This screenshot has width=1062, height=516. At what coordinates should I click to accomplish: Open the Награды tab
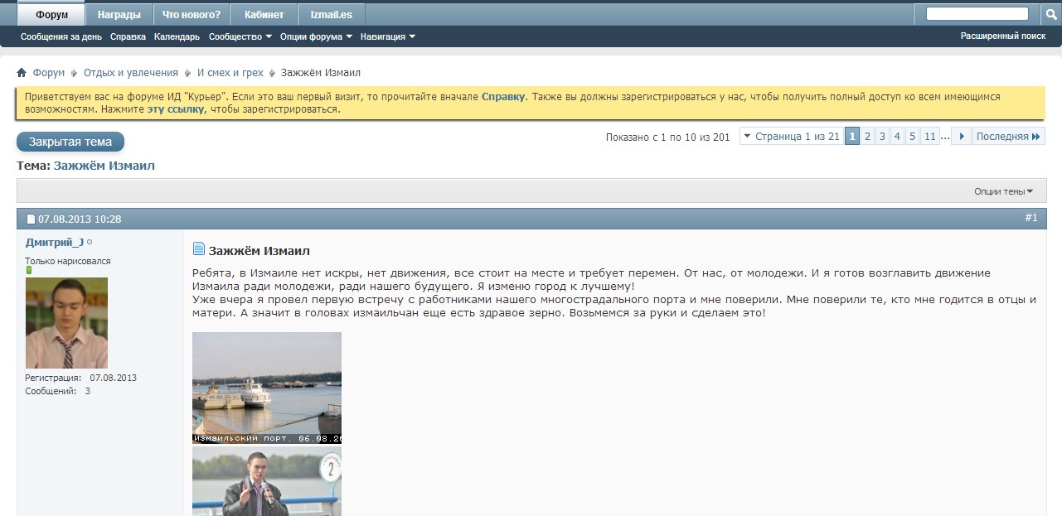[119, 15]
